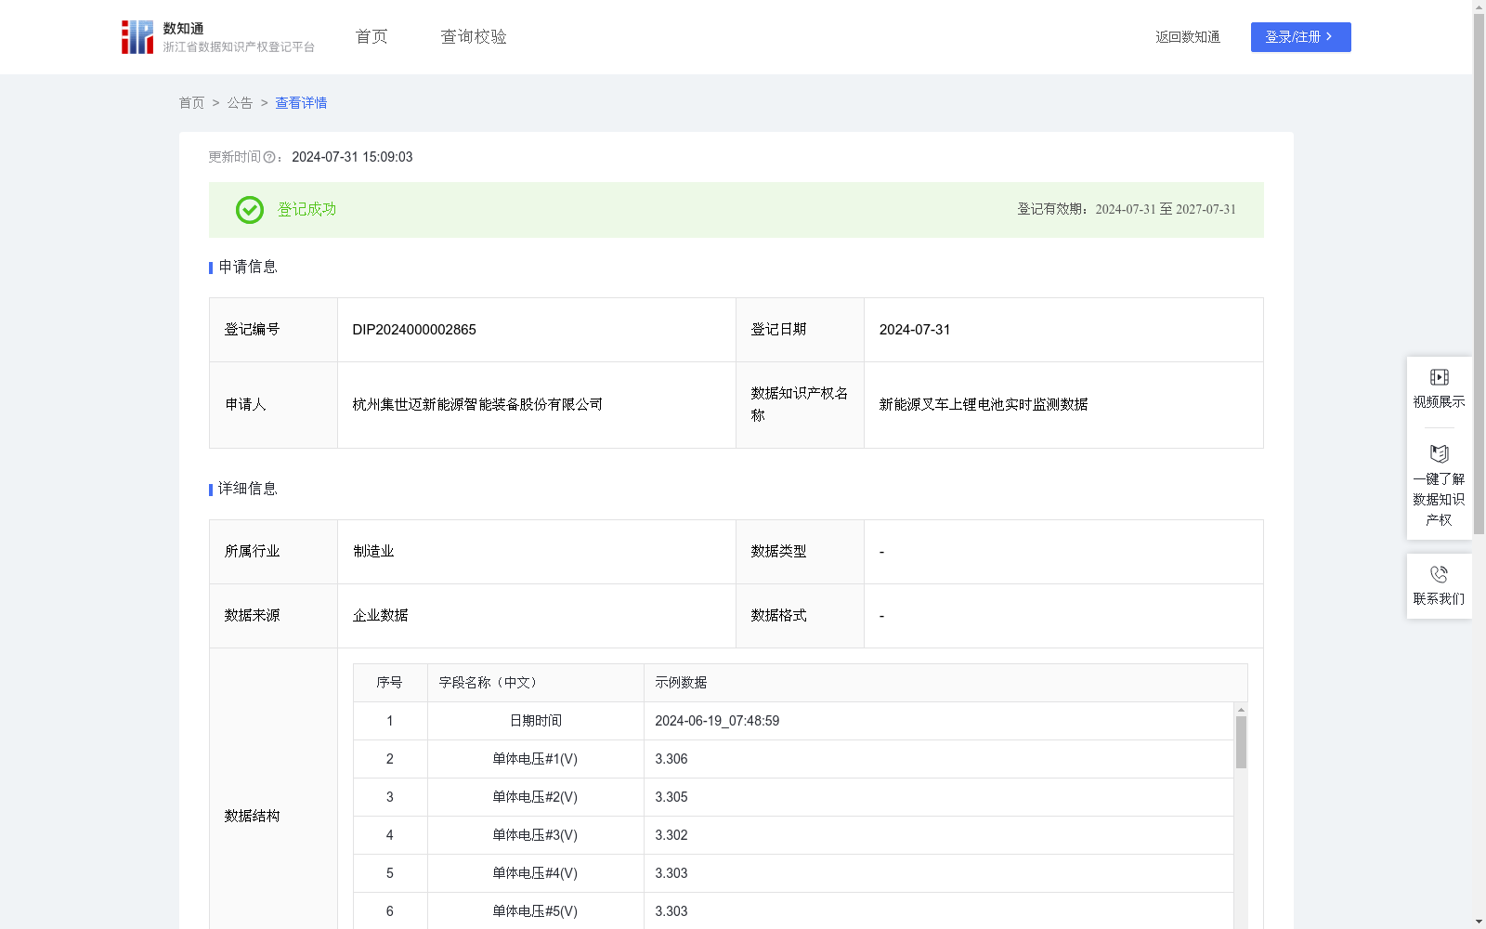Image resolution: width=1486 pixels, height=929 pixels.
Task: Click the 单体电压#5(V) field cell
Action: pyautogui.click(x=535, y=911)
